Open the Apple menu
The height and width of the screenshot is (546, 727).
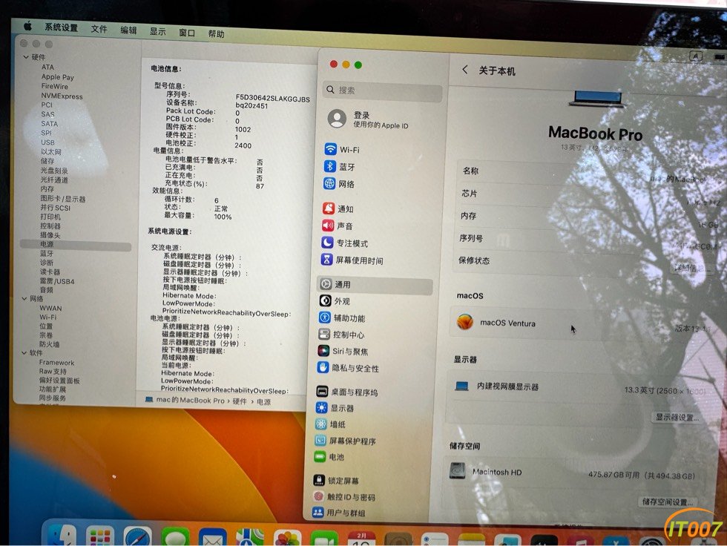(x=28, y=26)
